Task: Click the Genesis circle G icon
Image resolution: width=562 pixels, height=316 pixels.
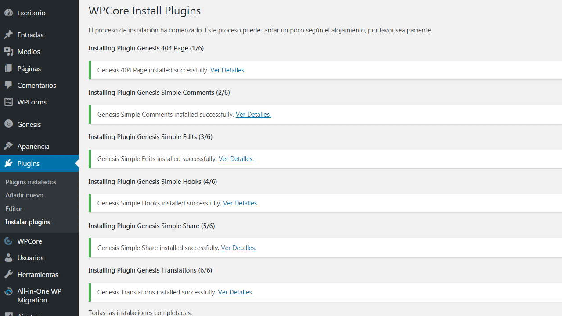Action: point(9,124)
